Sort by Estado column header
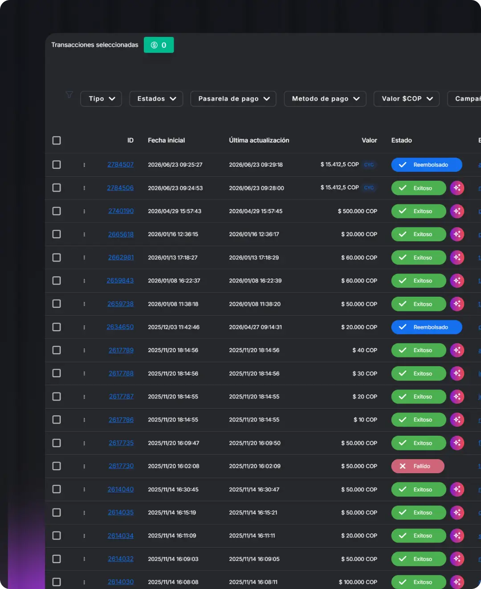Image resolution: width=481 pixels, height=589 pixels. 402,140
